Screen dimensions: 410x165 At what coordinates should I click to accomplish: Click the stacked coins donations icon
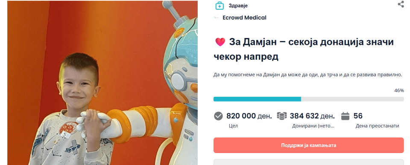pos(282,116)
